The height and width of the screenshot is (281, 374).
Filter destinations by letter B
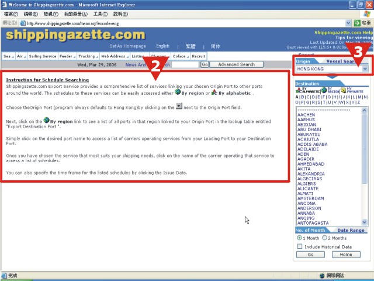click(x=302, y=97)
